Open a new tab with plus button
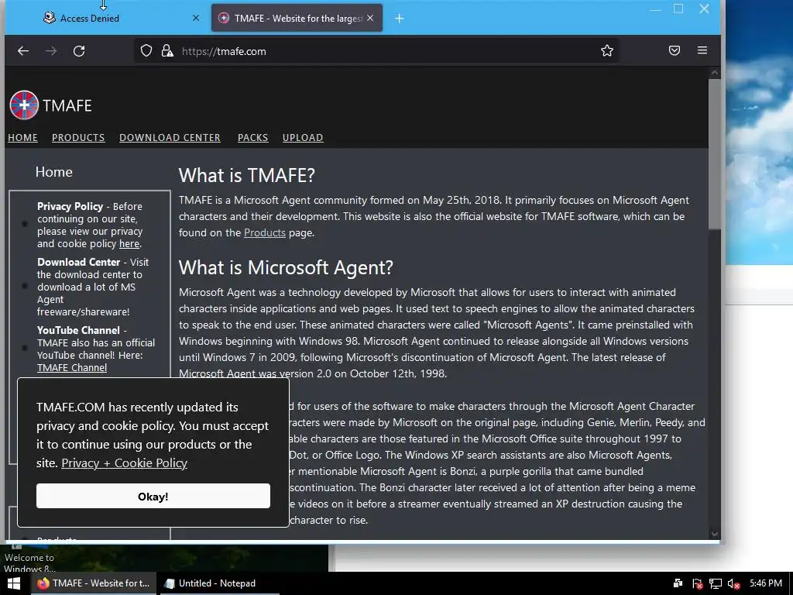 tap(399, 19)
